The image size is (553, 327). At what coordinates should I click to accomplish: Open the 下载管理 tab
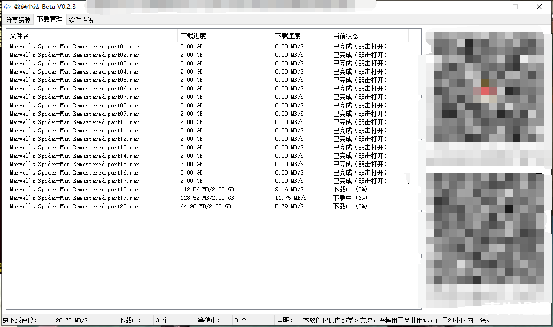[x=50, y=19]
